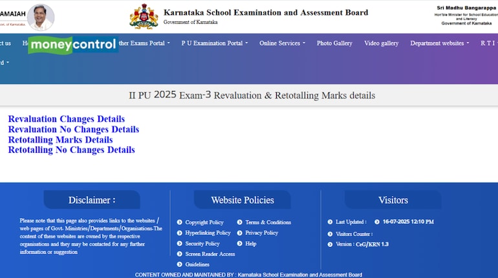Click the Sri Madhu Bangarappa minister name

click(466, 8)
